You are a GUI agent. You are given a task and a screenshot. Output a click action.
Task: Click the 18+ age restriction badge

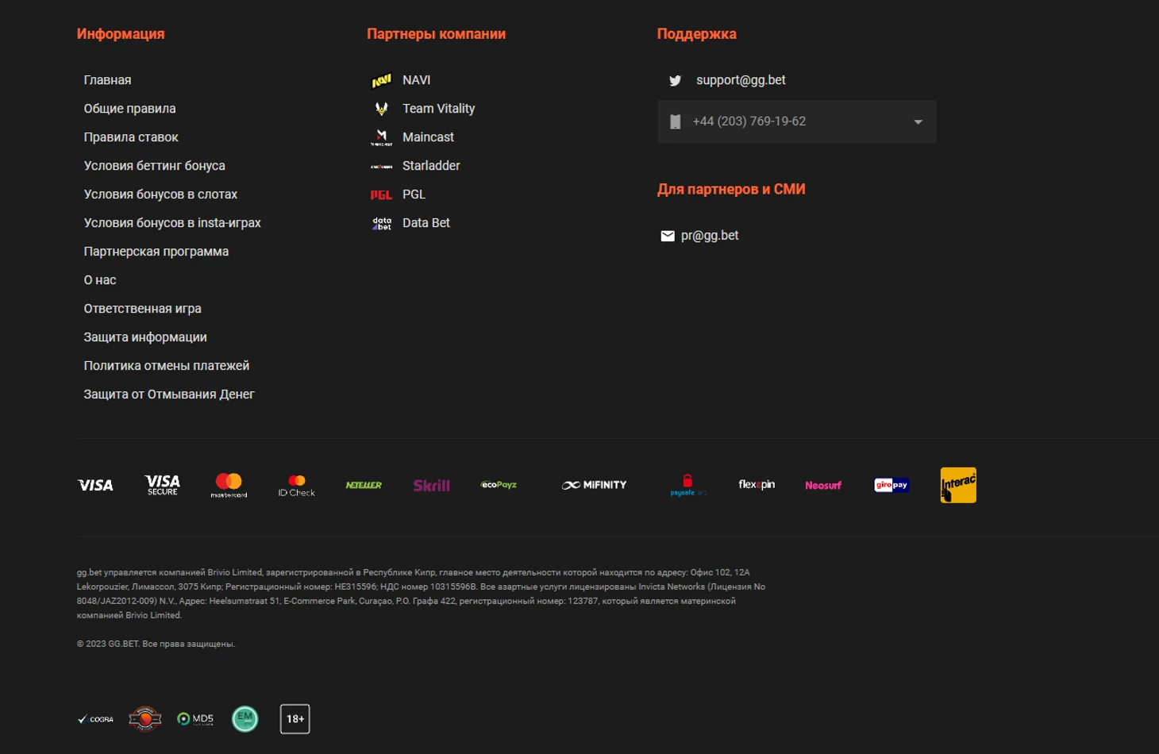click(x=295, y=719)
